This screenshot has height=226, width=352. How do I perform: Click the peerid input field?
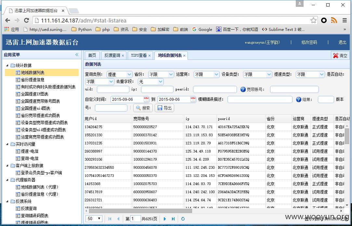tap(215, 89)
